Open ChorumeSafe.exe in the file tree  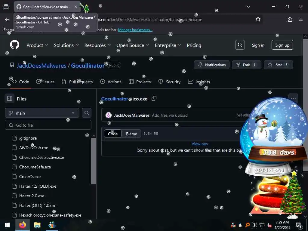tap(35, 167)
